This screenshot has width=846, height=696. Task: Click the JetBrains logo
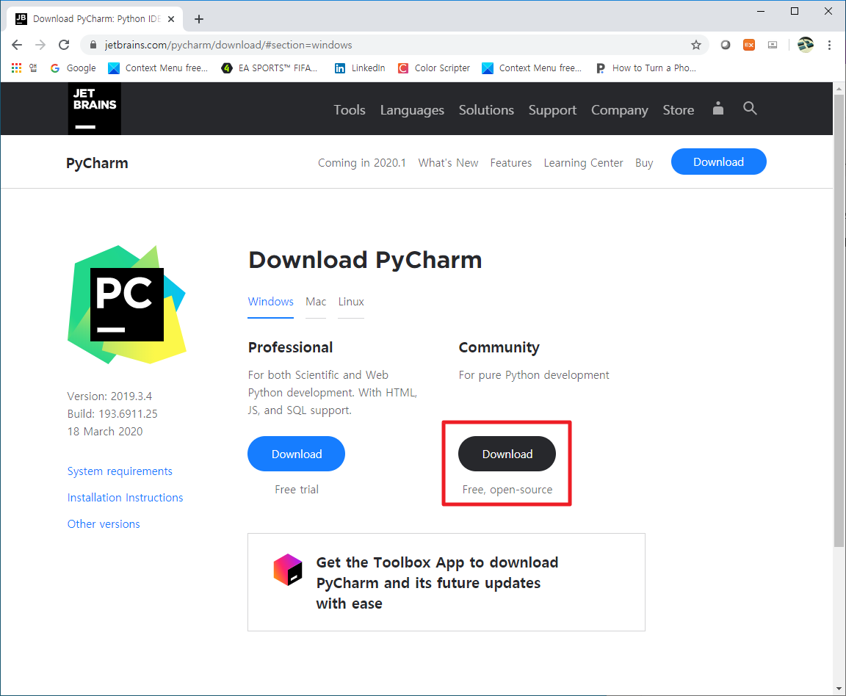[x=95, y=109]
